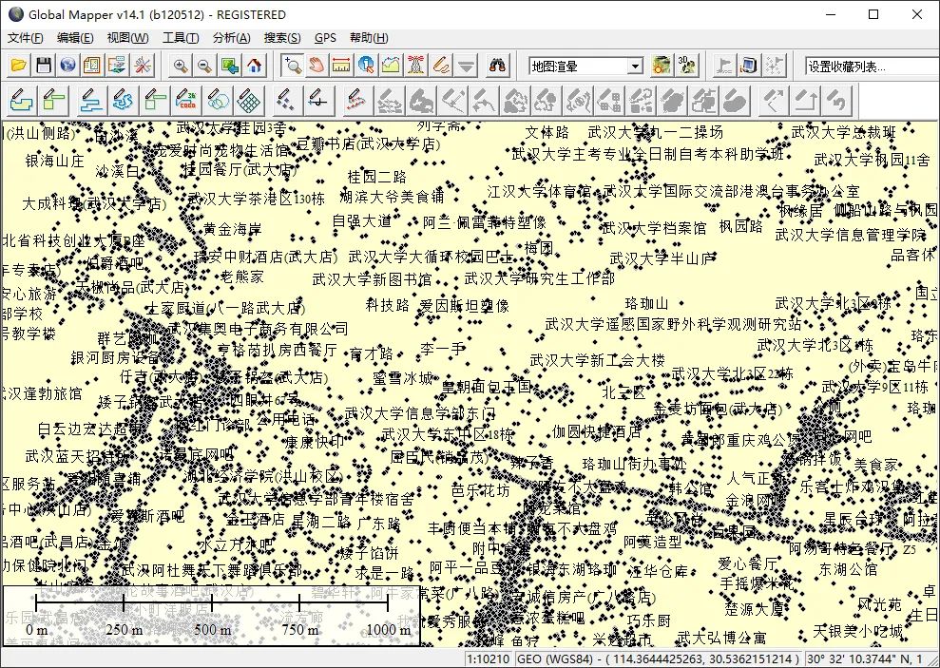Restore last zoomed view icon with blue arrow
The height and width of the screenshot is (668, 940).
click(230, 66)
